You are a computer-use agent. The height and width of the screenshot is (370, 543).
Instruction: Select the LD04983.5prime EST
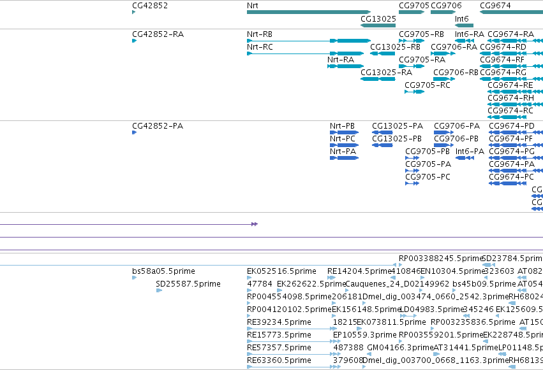[x=408, y=316]
